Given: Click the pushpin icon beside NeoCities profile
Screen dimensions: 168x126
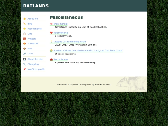Looking at the screenshot, I should pos(25,69).
